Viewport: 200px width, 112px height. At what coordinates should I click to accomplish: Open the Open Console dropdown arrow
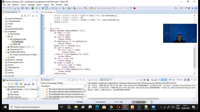(181, 80)
